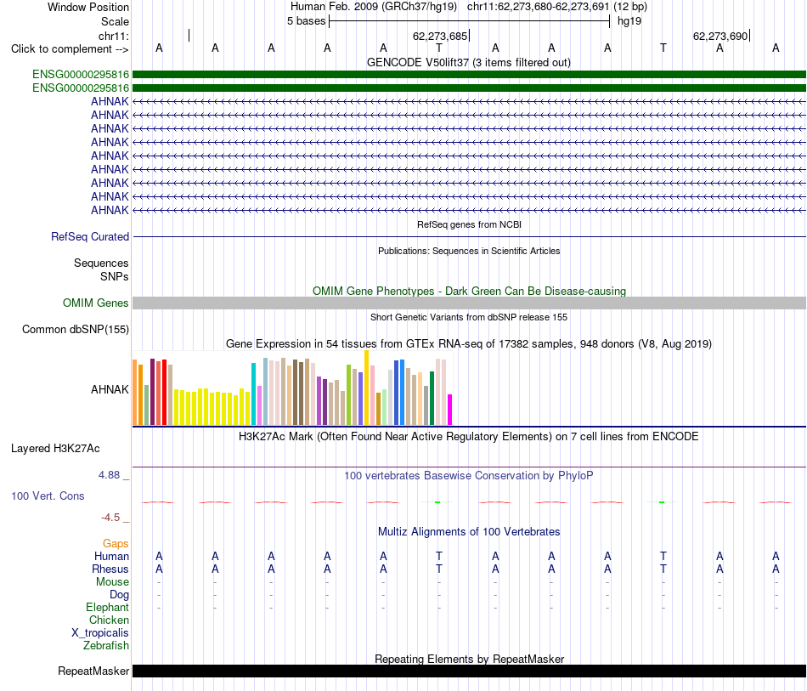Open 'Repeating Elements by RepeatMasker' track title
Screen dimensions: 807x691
click(470, 659)
